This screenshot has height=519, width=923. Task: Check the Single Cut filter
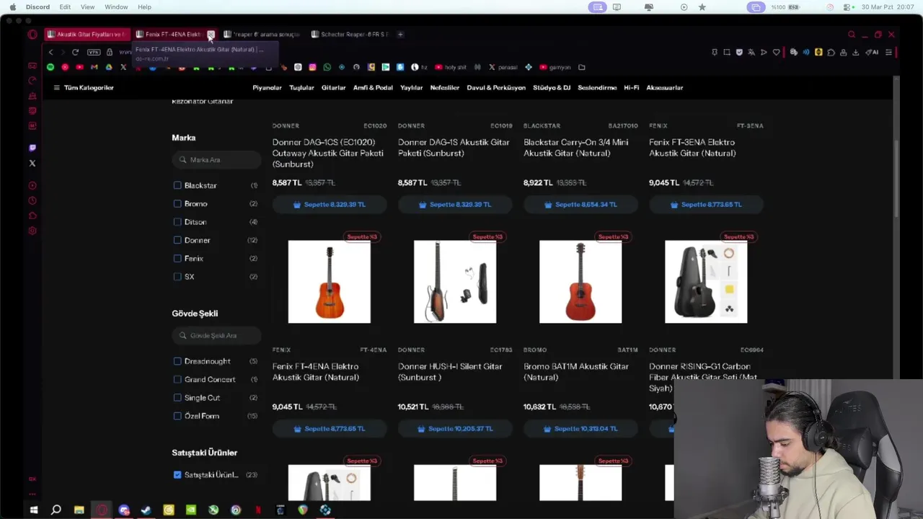click(x=177, y=397)
